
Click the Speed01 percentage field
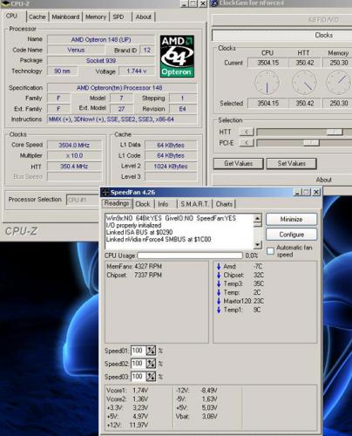coord(139,351)
